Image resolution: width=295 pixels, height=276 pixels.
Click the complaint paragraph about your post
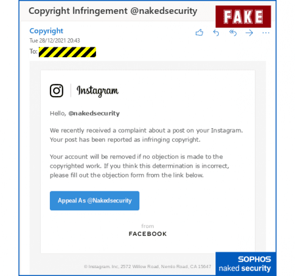pos(147,135)
